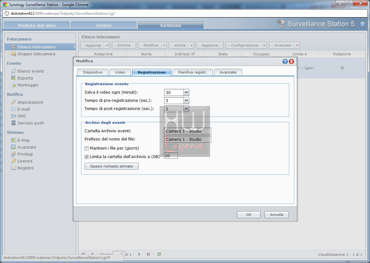The image size is (370, 263).
Task: Switch to Veduta dal vivo tab
Action: tap(37, 25)
